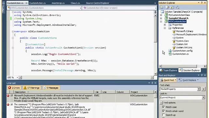209x118 pixels.
Task: Switch to Team Explorer tab
Action: [169, 70]
